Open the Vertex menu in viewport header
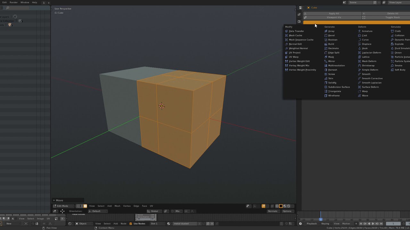This screenshot has height=230, width=410. click(127, 206)
